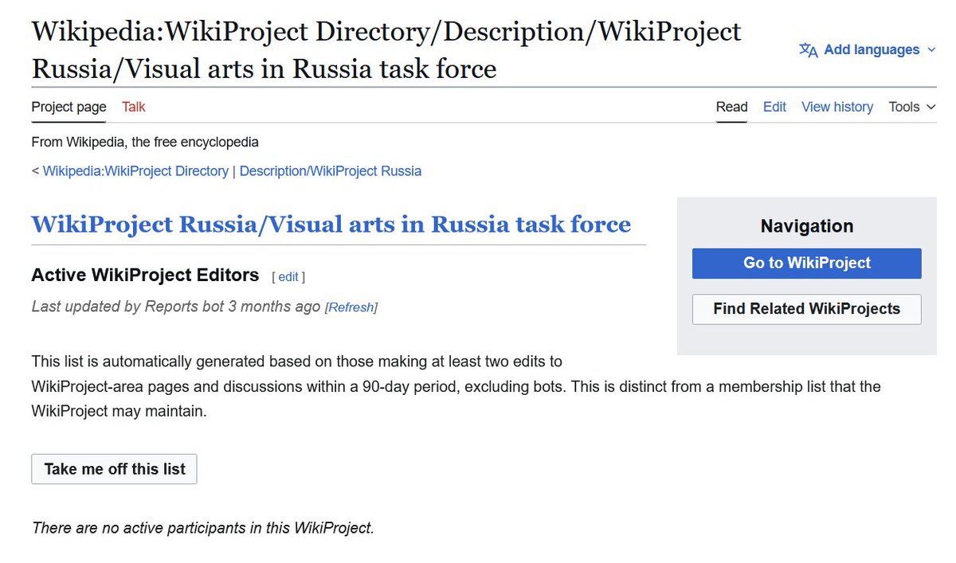
Task: Open WikiProject Russia/Visual arts heading link
Action: click(x=331, y=225)
